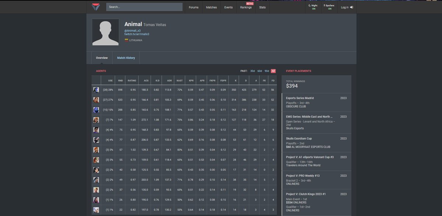Click the Lithuania flag icon

point(126,40)
